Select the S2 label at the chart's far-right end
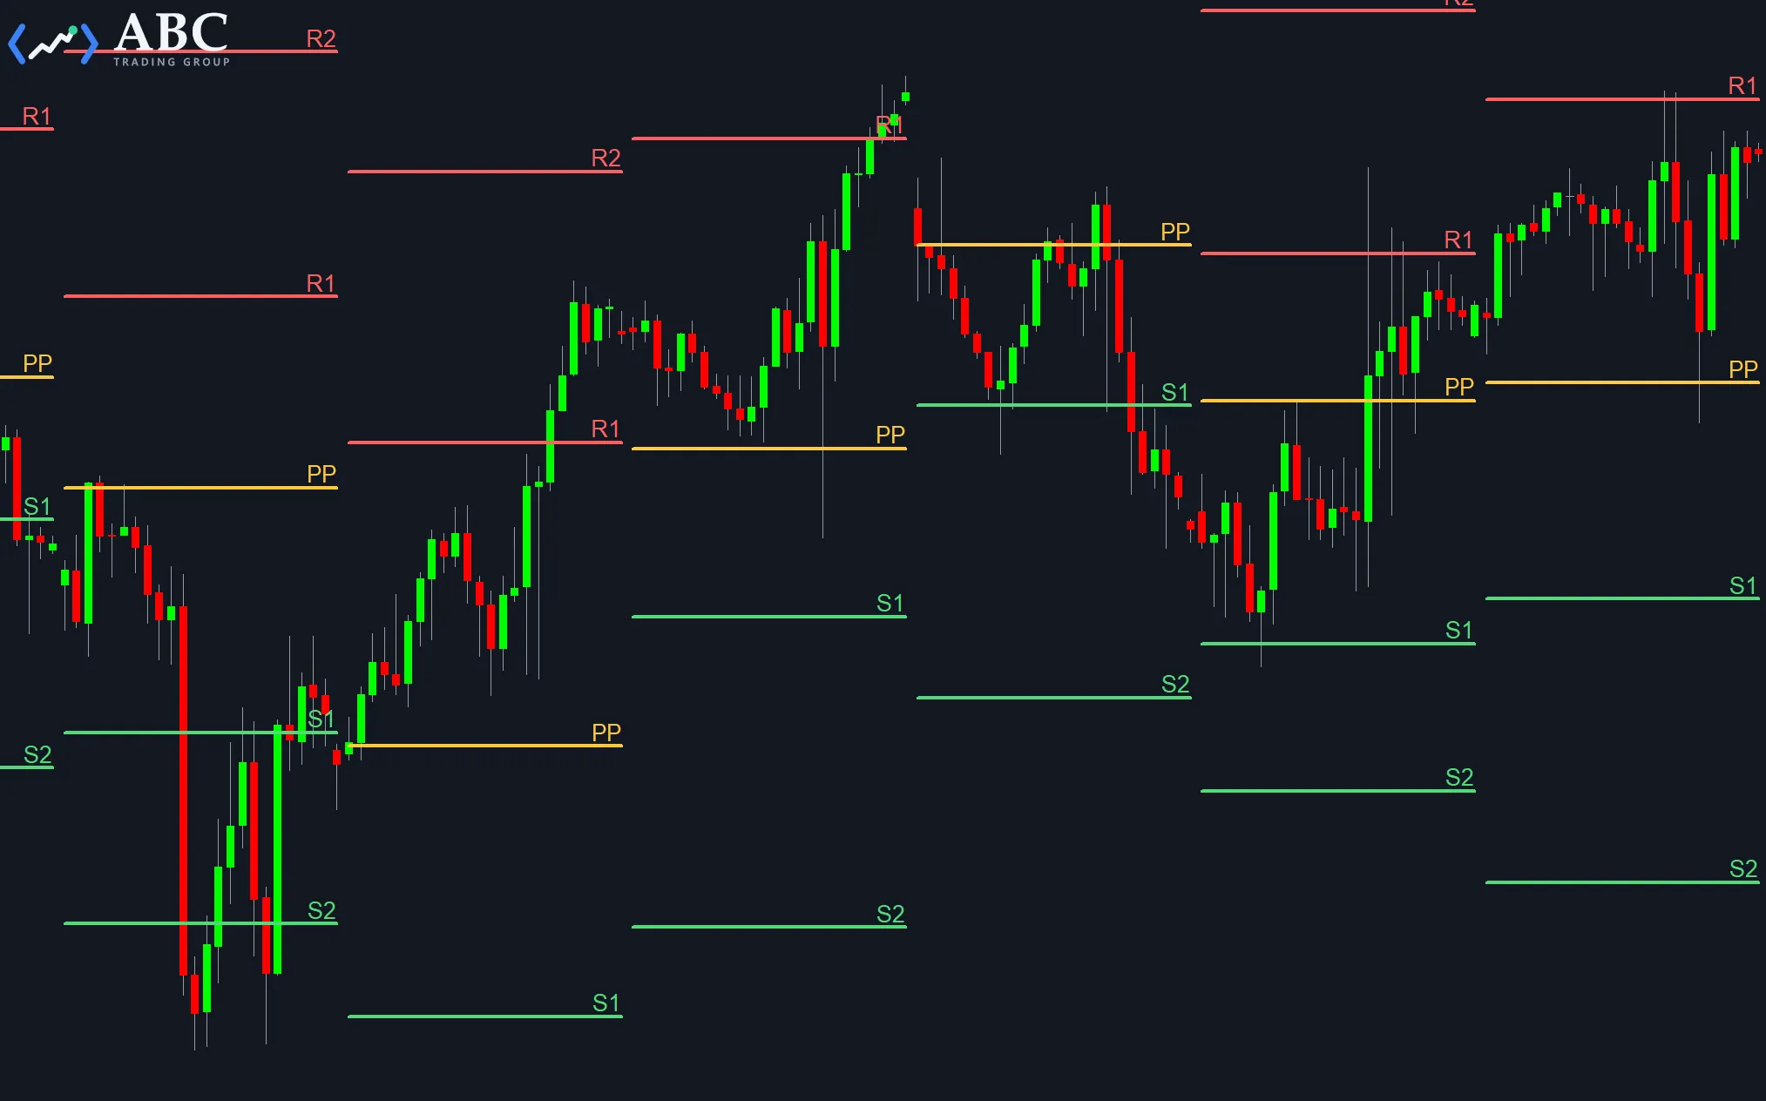1766x1101 pixels. point(1742,868)
